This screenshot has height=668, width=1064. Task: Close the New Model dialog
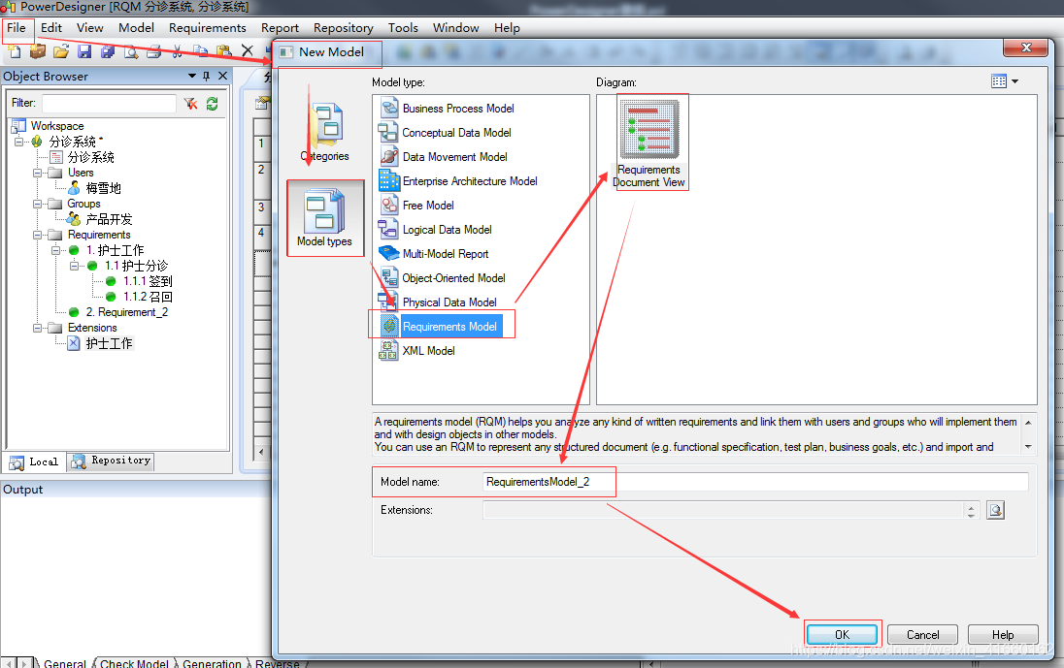click(1027, 48)
